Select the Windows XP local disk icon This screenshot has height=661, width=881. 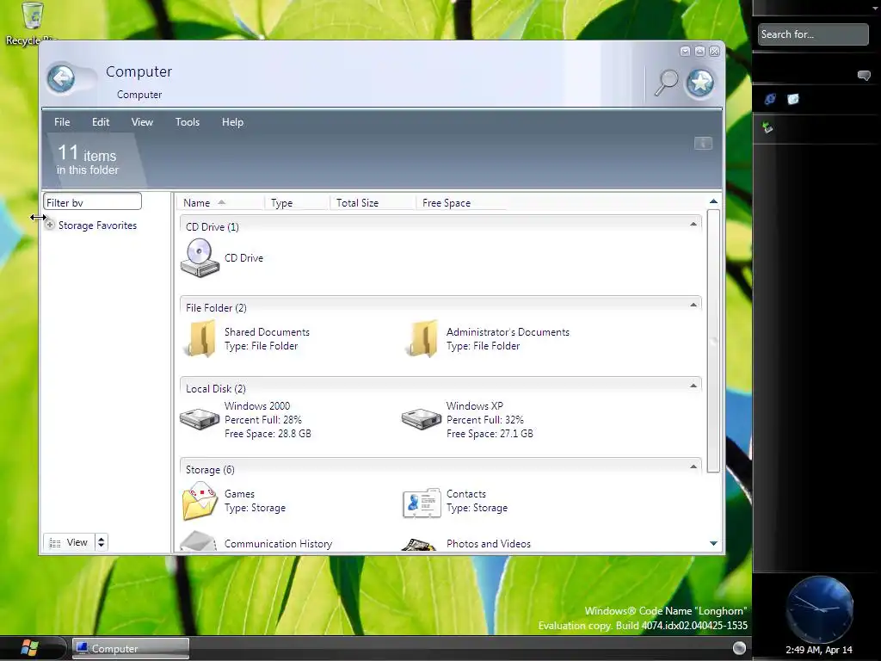[x=422, y=419]
